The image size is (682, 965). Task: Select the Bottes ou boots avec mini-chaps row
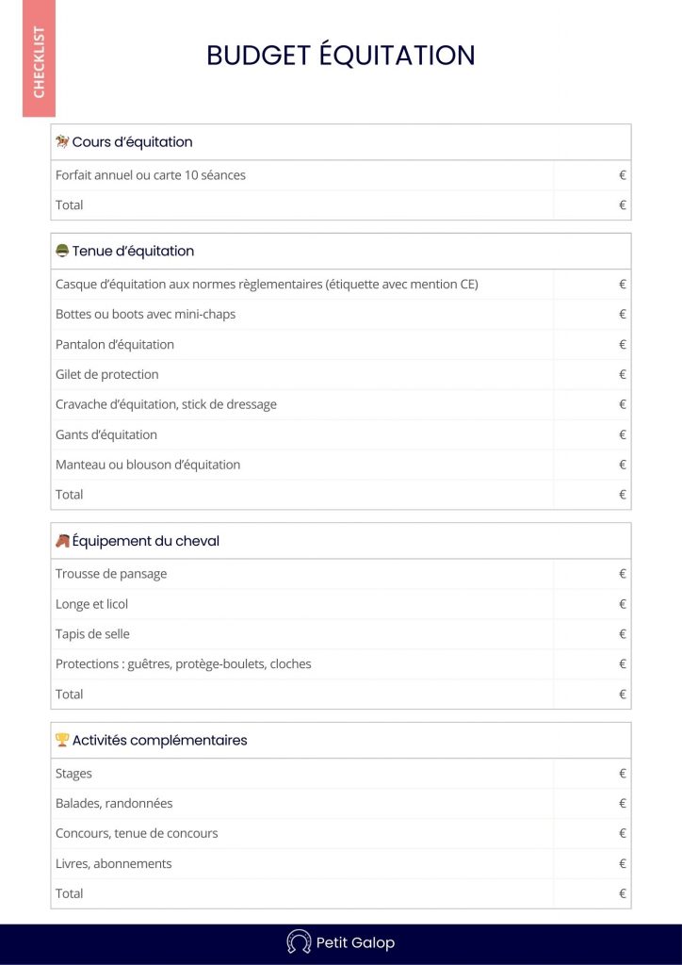145,314
